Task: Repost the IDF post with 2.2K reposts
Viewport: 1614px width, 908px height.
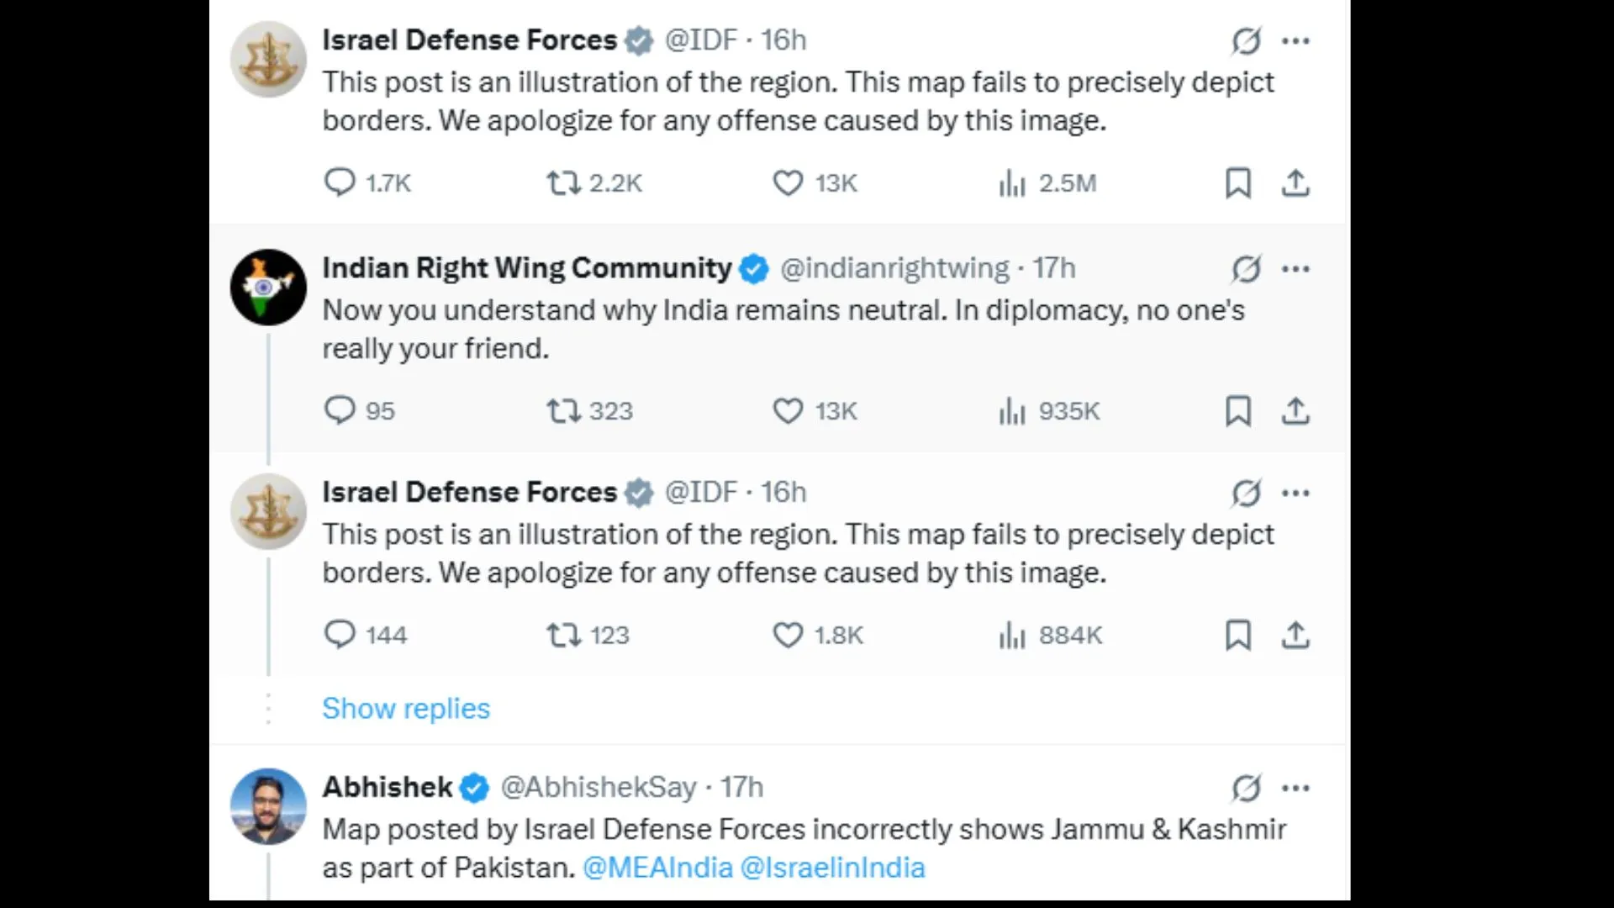Action: pos(563,182)
